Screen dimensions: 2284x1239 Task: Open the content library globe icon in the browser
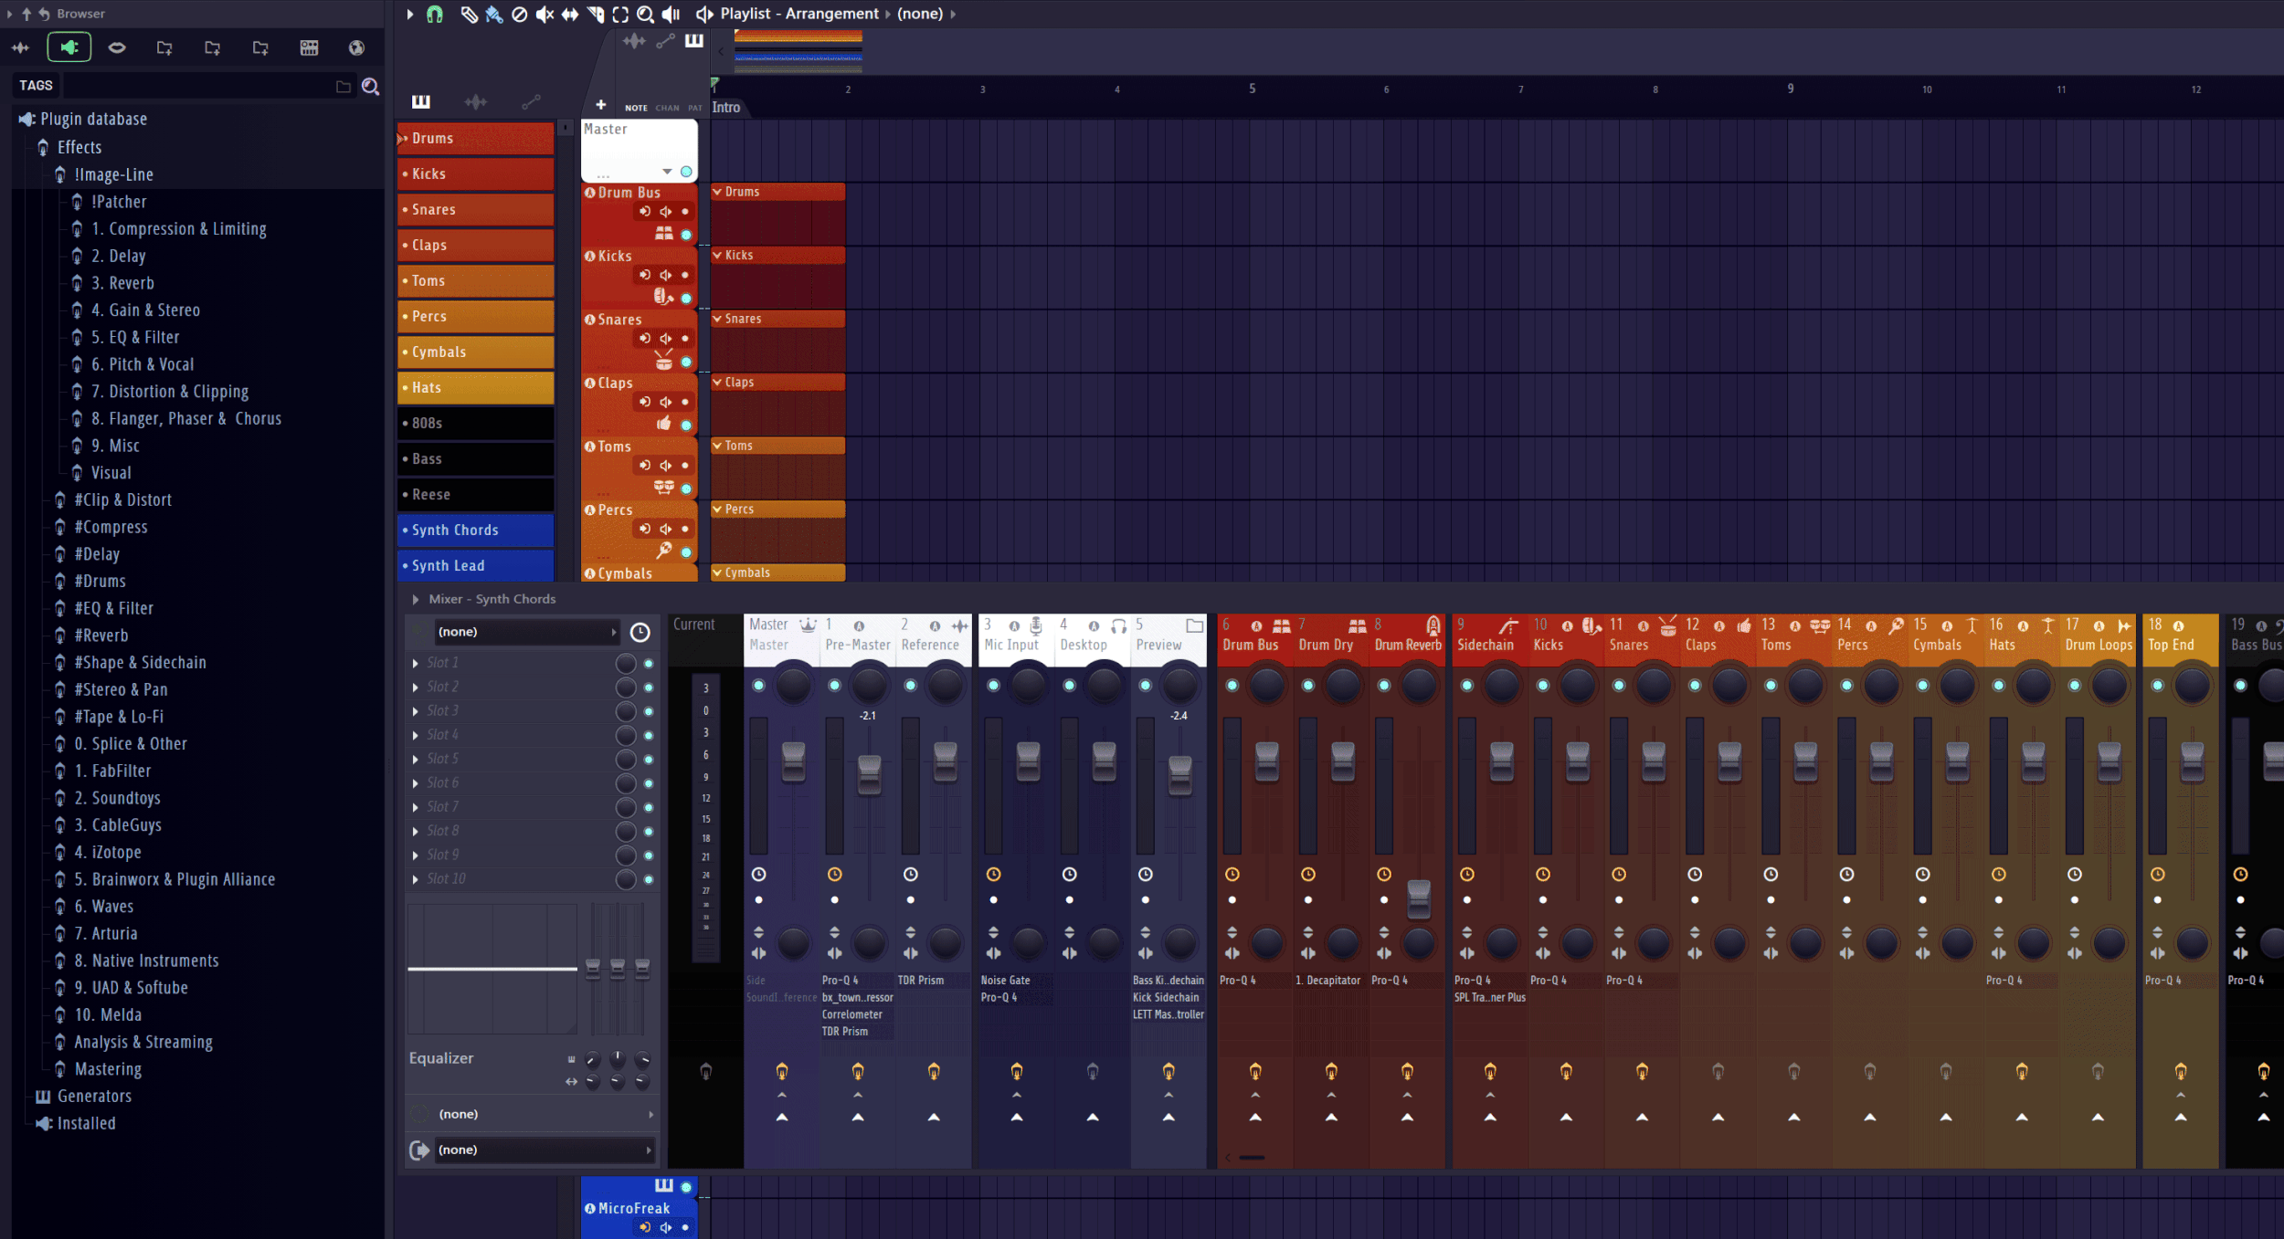pyautogui.click(x=356, y=47)
